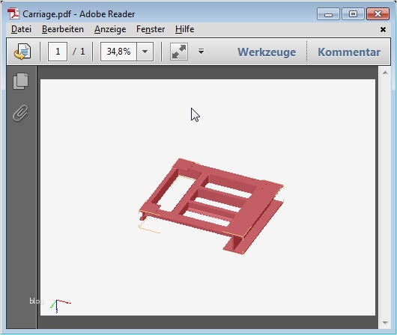Screen dimensions: 397x335
Task: Click the zoom percentage field showing 34,8%
Action: point(118,52)
